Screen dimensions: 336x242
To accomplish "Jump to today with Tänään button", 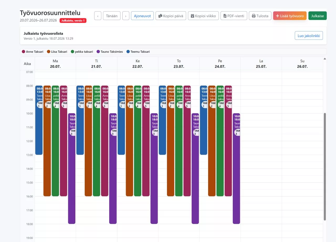I will (x=112, y=16).
